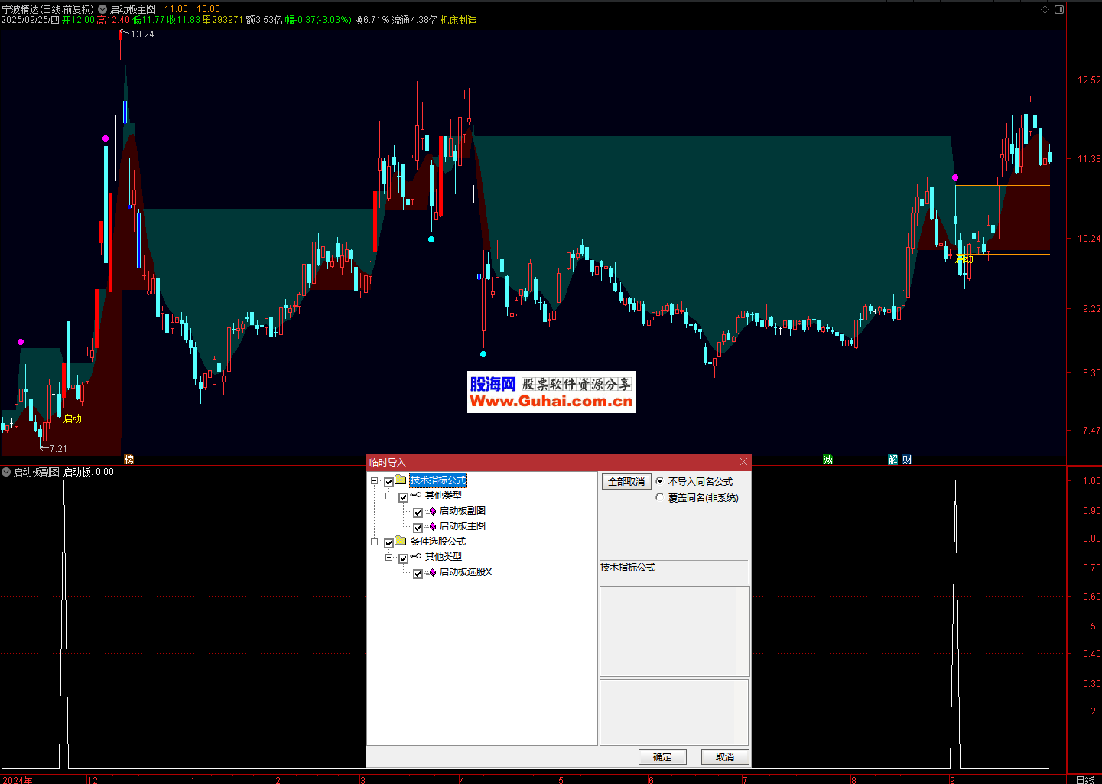Open the 启动板主图 indicator dropdown arrow
This screenshot has width=1102, height=784.
(102, 9)
